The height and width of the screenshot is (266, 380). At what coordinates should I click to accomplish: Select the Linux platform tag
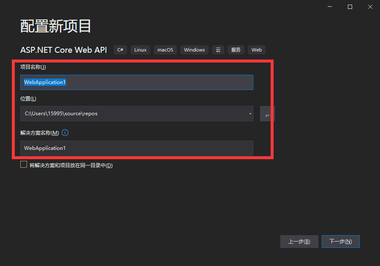click(140, 49)
